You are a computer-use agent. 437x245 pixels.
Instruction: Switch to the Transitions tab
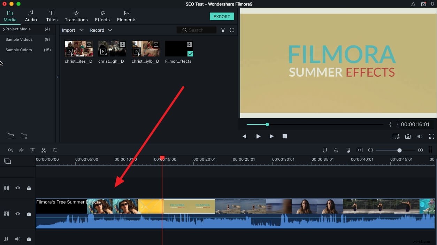(76, 16)
